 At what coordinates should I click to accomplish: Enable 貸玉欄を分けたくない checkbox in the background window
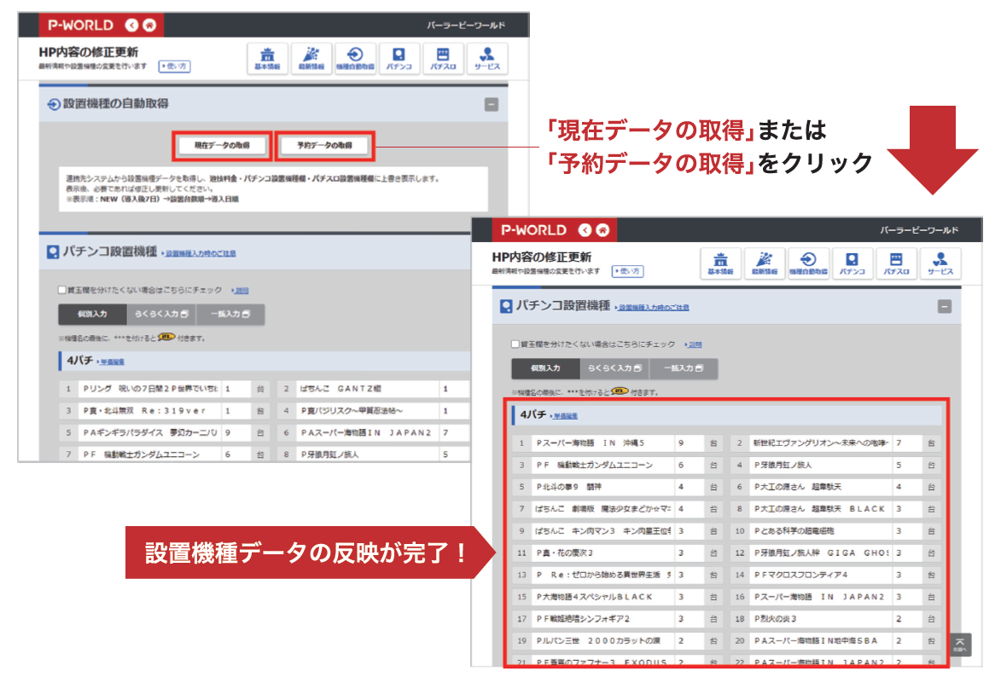pos(61,290)
